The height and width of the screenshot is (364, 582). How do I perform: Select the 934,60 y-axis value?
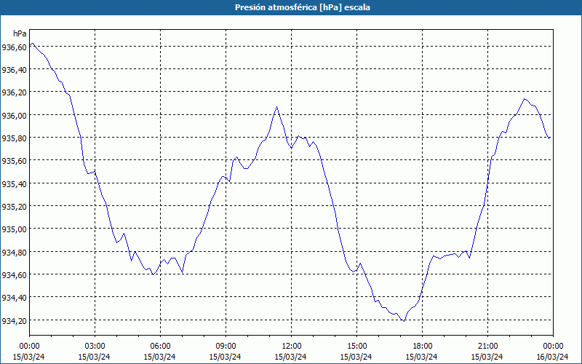[x=14, y=275]
